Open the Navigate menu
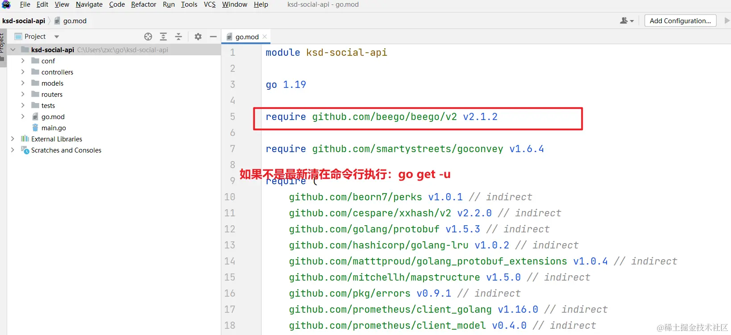731x335 pixels. (x=89, y=4)
